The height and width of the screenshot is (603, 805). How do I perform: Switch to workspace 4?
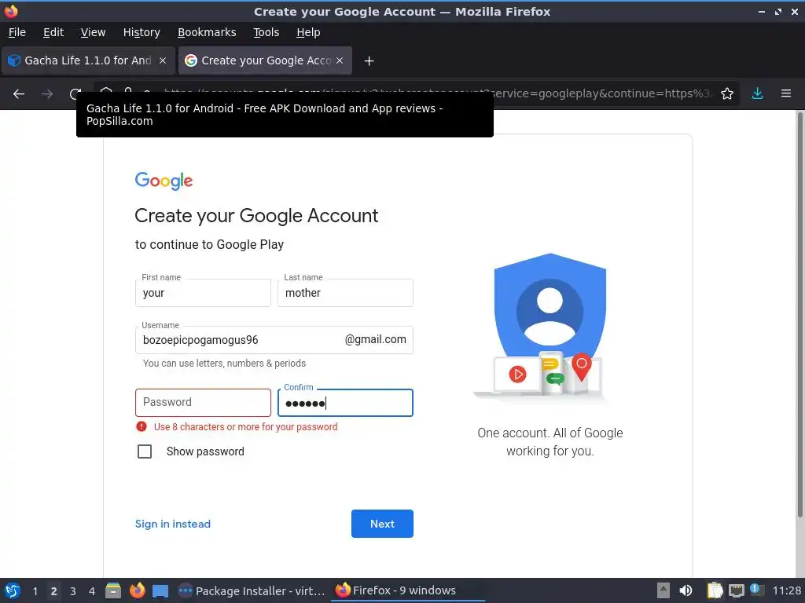[x=92, y=591]
